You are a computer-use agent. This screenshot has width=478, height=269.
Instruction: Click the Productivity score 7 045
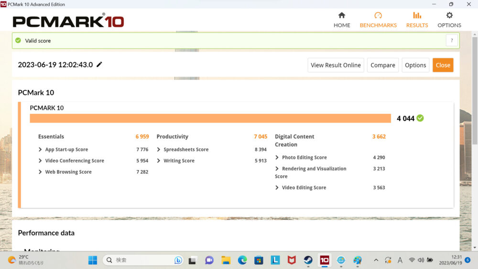click(x=261, y=137)
